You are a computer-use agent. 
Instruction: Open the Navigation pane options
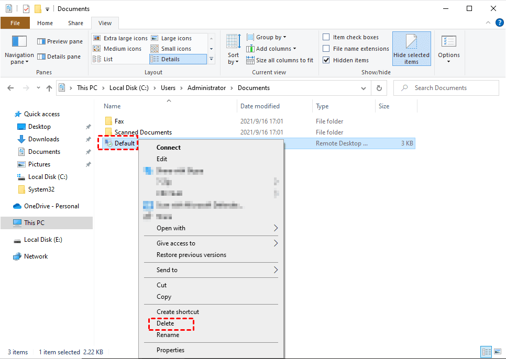click(x=19, y=50)
